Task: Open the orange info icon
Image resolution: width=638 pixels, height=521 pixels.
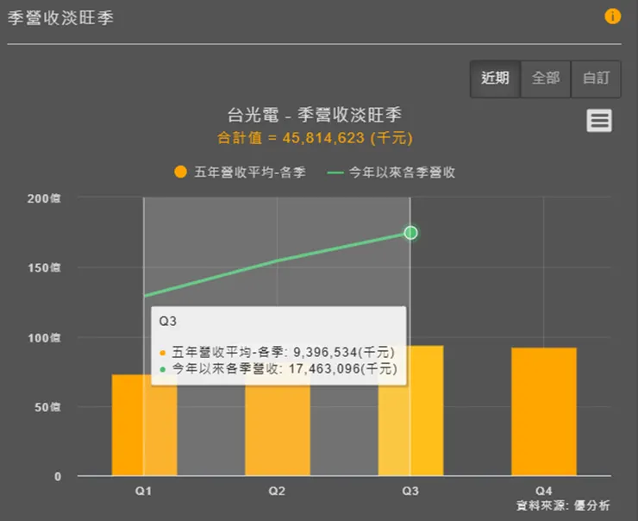Action: coord(612,16)
